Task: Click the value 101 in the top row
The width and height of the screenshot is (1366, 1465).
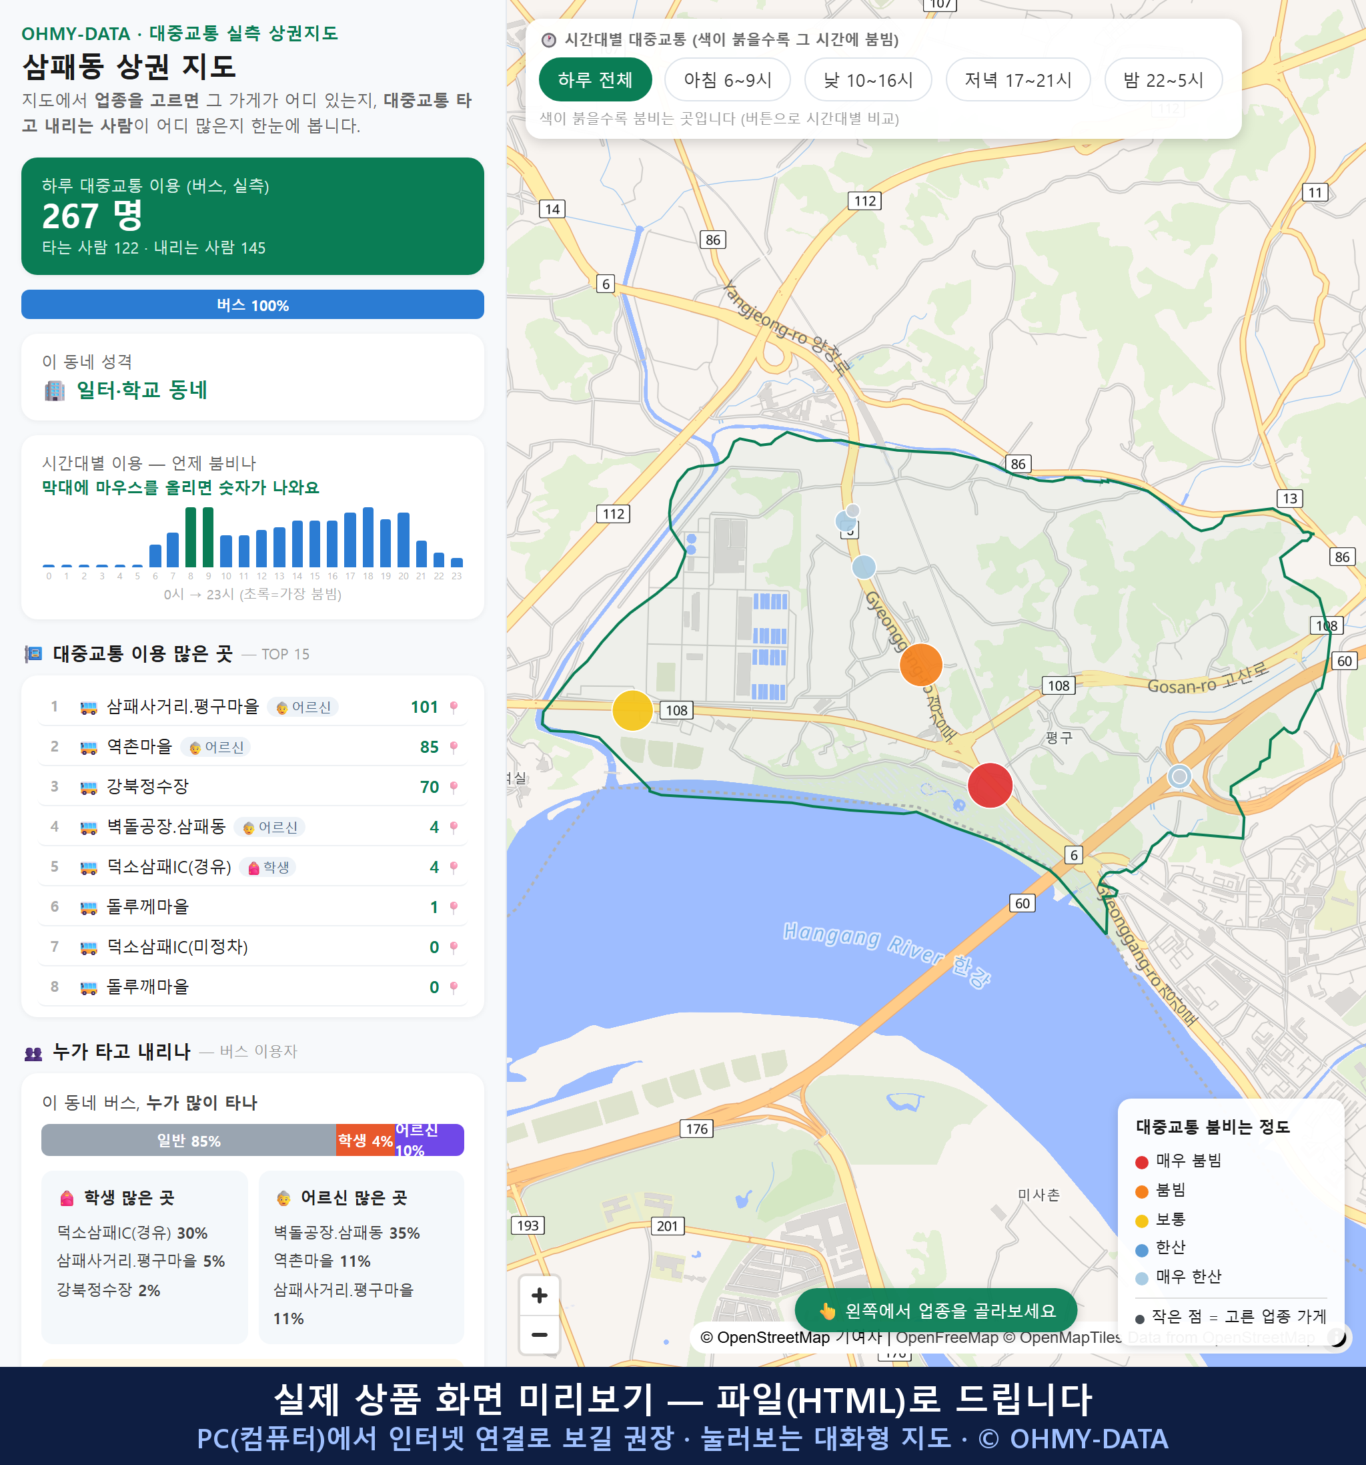Action: [x=424, y=707]
